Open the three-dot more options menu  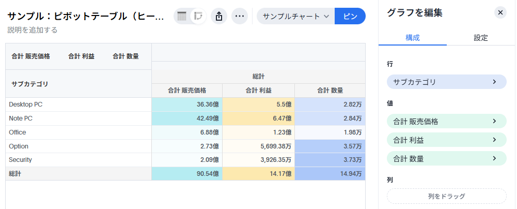239,16
